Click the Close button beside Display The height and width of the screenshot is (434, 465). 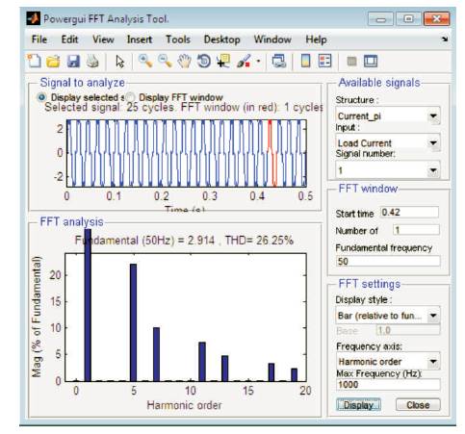click(x=418, y=405)
